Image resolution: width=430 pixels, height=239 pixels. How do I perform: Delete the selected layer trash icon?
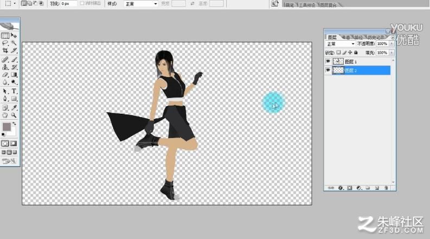click(386, 188)
